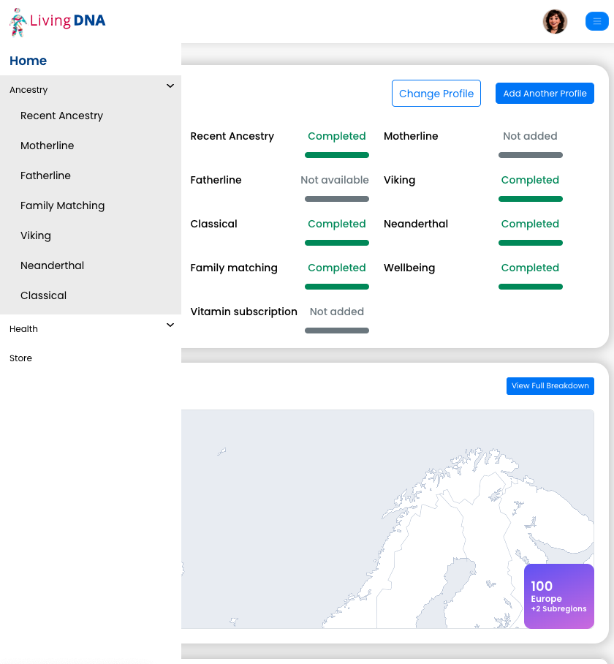Image resolution: width=614 pixels, height=664 pixels.
Task: Open Family Matching in sidebar
Action: 62,205
